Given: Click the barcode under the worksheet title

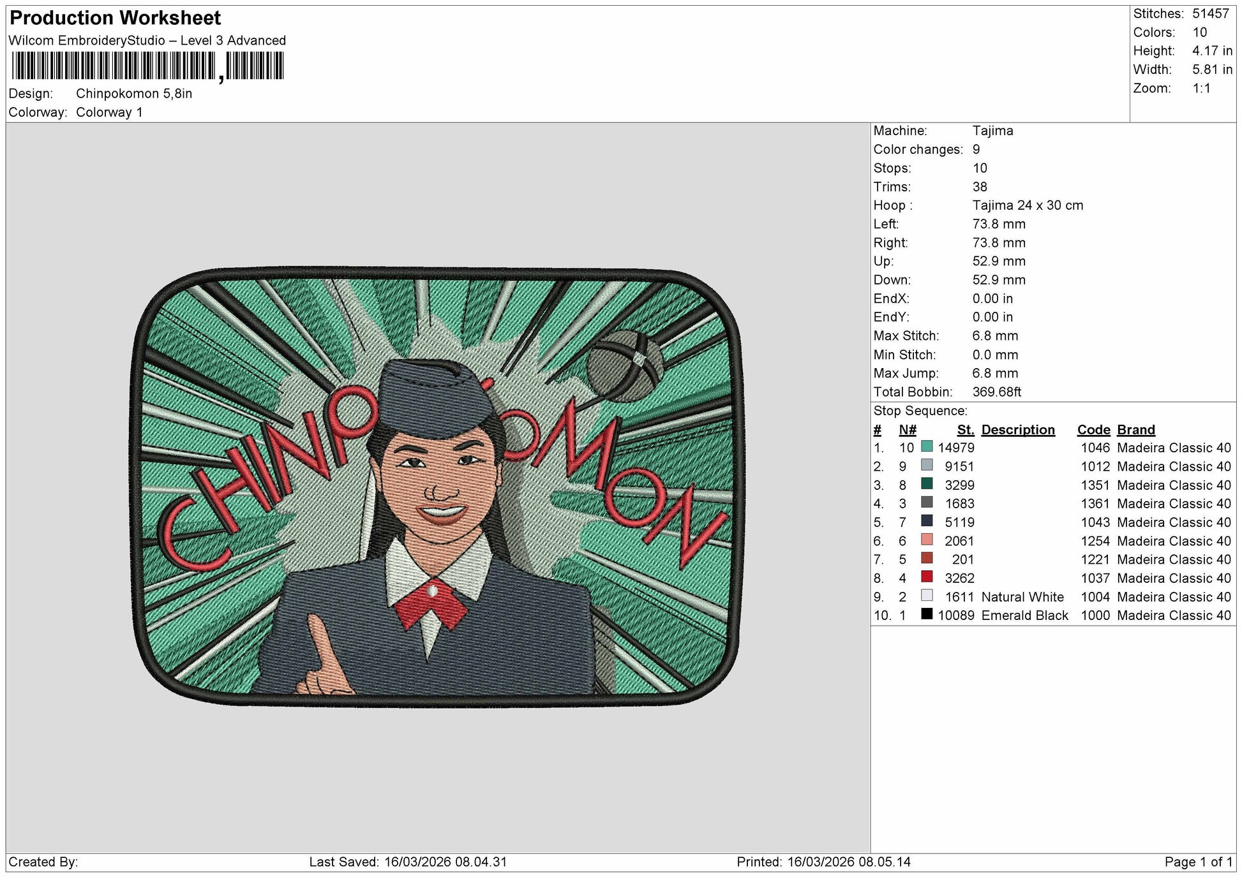Looking at the screenshot, I should 147,66.
